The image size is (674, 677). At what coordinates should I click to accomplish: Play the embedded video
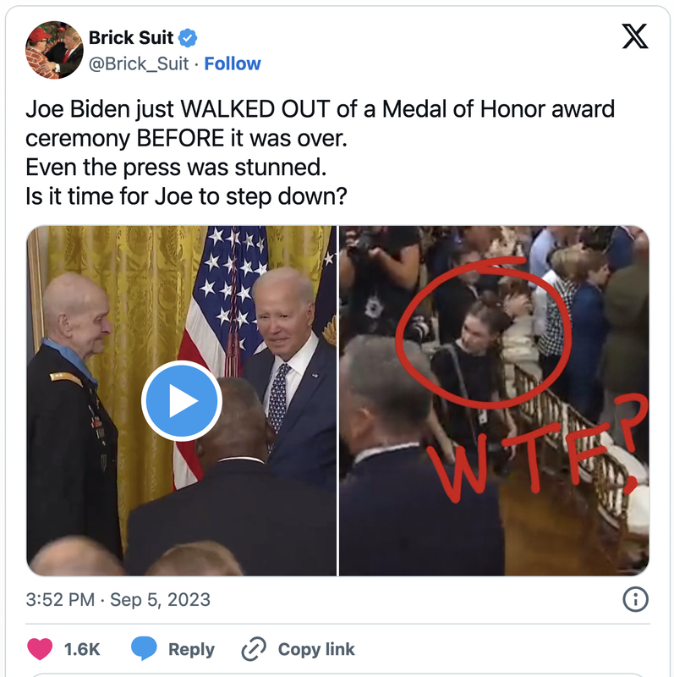click(182, 401)
